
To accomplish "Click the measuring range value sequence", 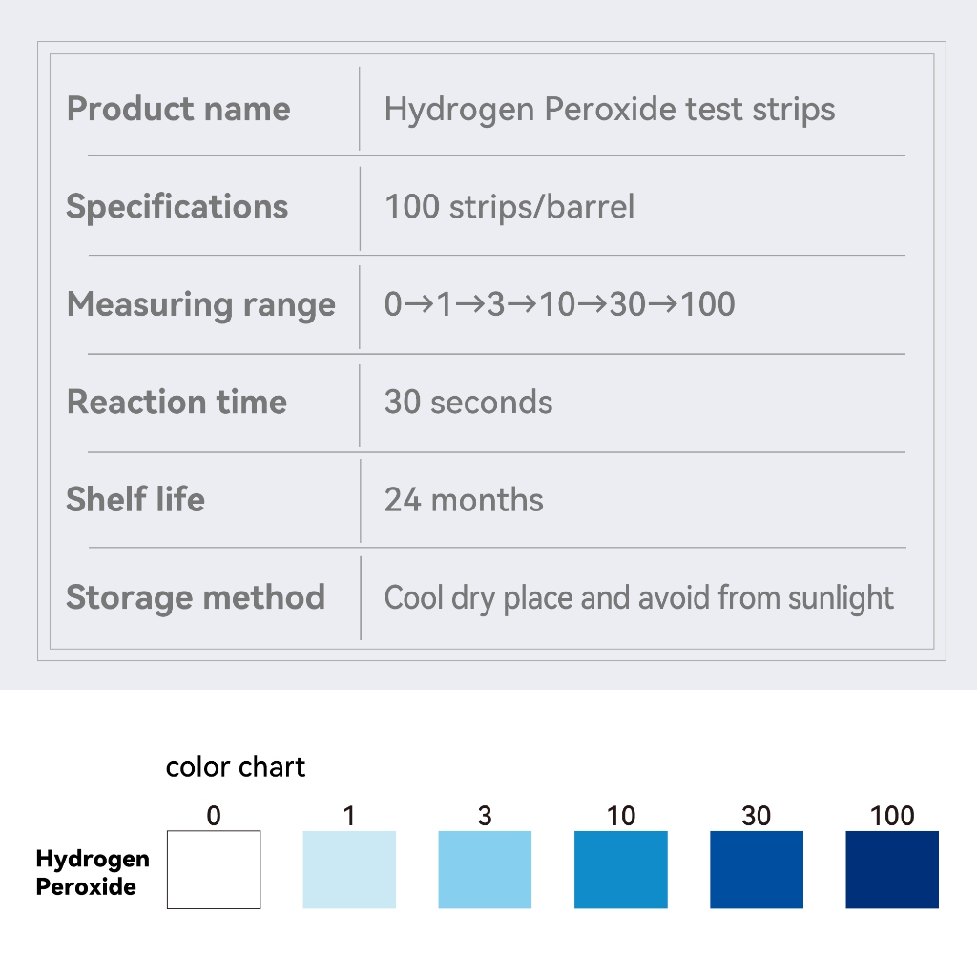I will pos(559,305).
